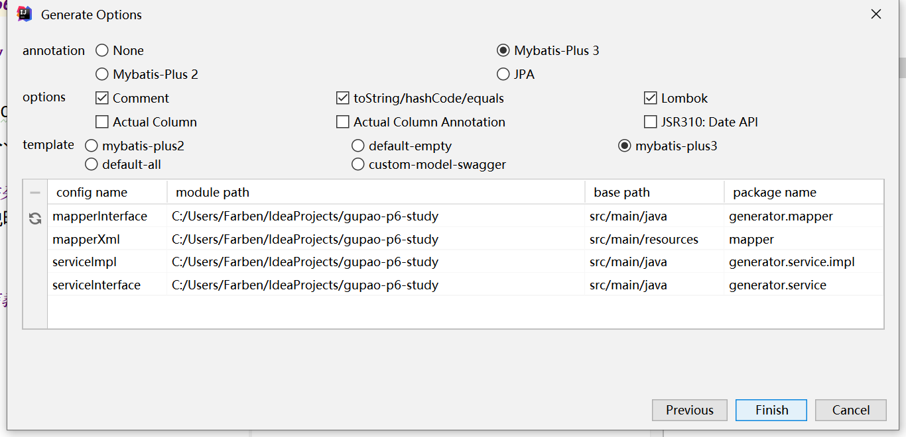Screen dimensions: 906x437
Task: Click the remove row minus icon
Action: coord(35,193)
